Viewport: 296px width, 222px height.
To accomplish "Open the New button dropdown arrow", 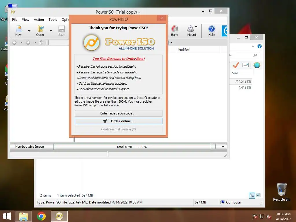I will pyautogui.click(x=29, y=31).
